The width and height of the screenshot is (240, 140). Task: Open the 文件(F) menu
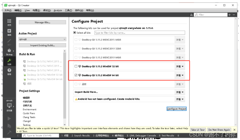8,10
